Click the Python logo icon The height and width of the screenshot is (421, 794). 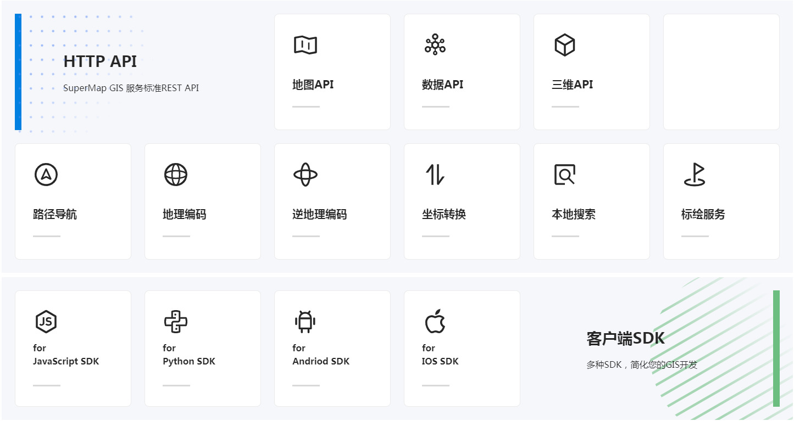[x=176, y=322]
